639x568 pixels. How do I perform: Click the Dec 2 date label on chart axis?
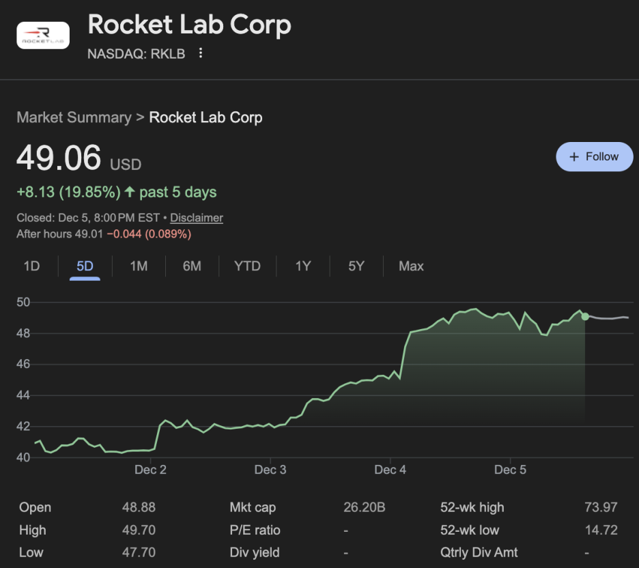(x=150, y=470)
